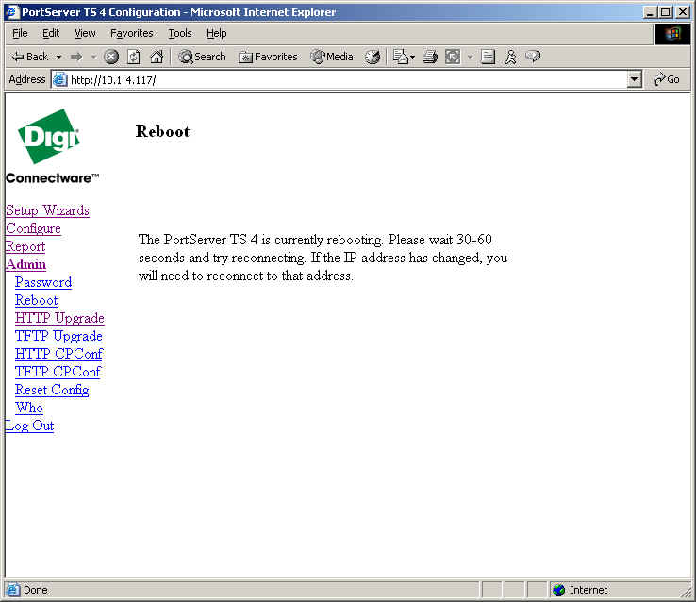Expand the Back button history dropdown arrow

pyautogui.click(x=58, y=57)
